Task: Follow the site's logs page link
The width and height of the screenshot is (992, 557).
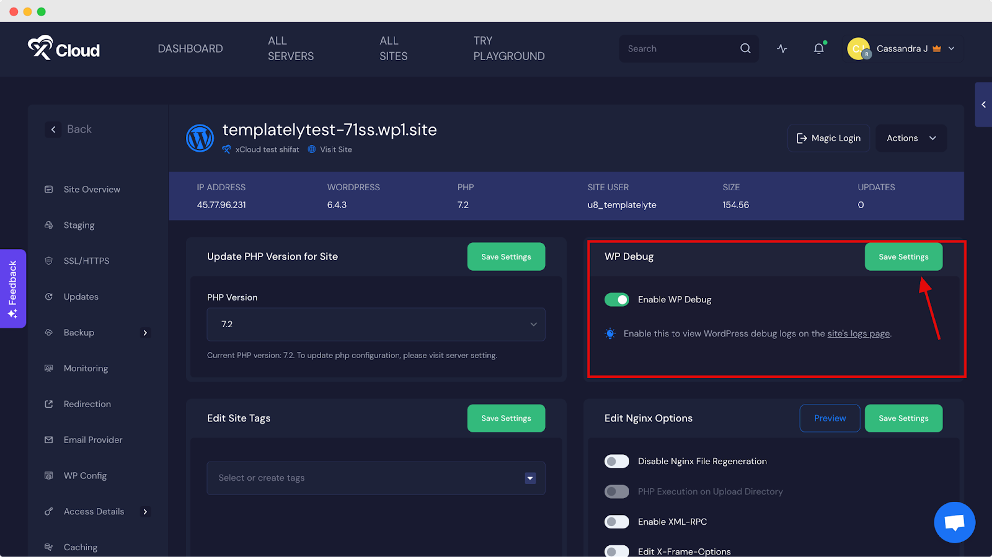Action: [858, 334]
